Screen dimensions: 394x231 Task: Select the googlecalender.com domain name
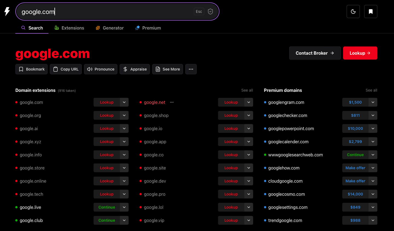[288, 142]
